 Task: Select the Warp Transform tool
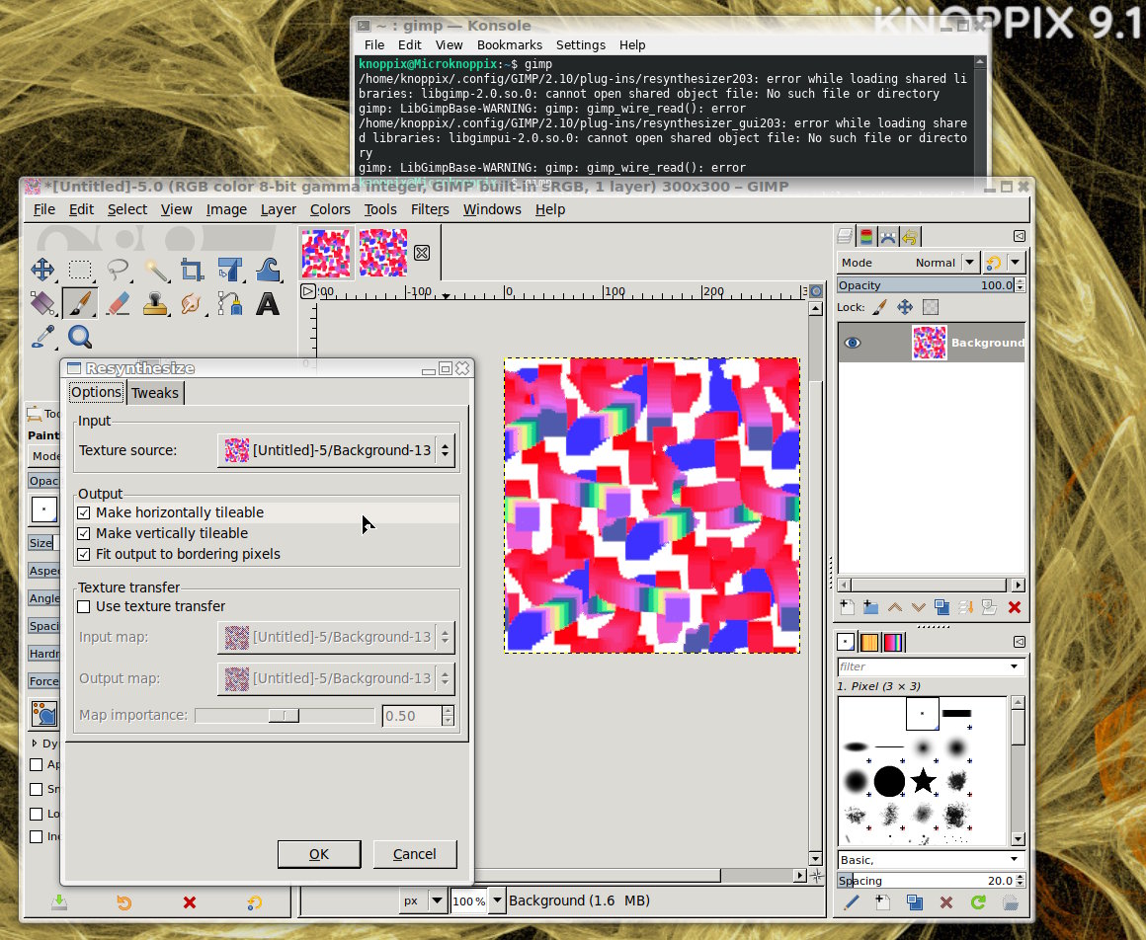pyautogui.click(x=268, y=270)
